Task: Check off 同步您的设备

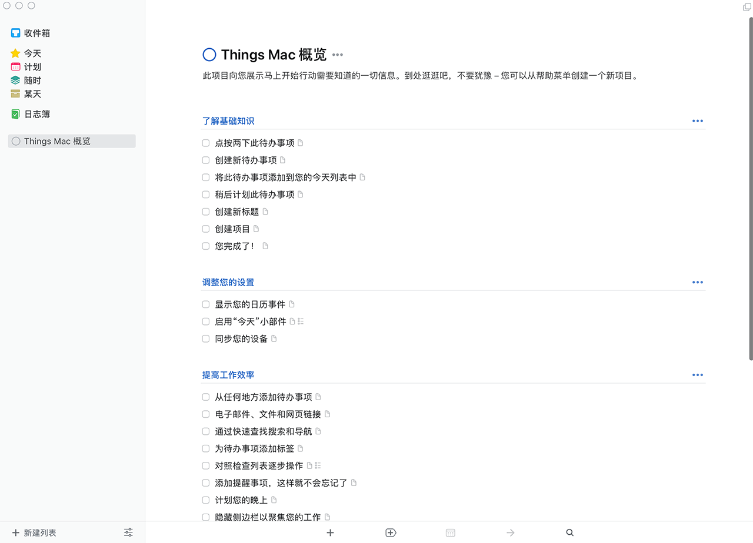Action: [206, 338]
